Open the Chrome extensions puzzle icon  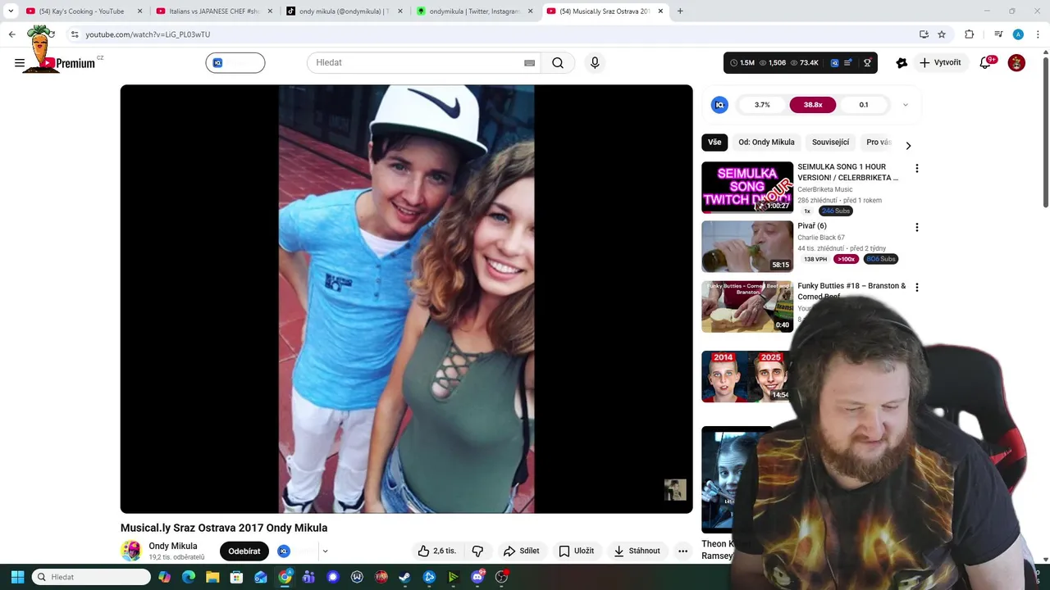pyautogui.click(x=970, y=34)
